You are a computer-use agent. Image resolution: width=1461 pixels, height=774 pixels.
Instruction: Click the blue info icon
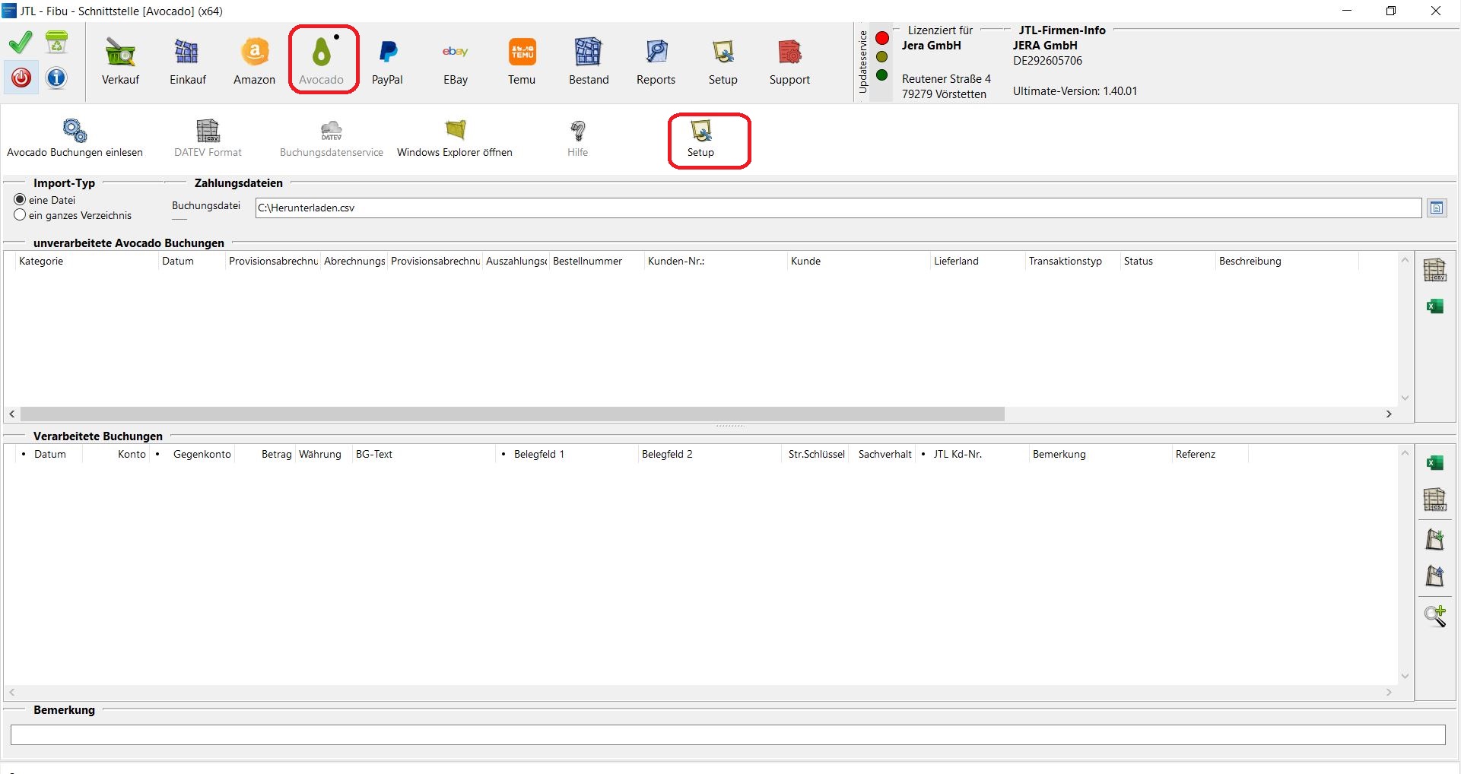click(56, 78)
